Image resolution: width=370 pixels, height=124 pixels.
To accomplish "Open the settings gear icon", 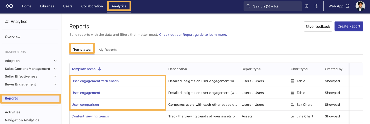I will click(316, 6).
